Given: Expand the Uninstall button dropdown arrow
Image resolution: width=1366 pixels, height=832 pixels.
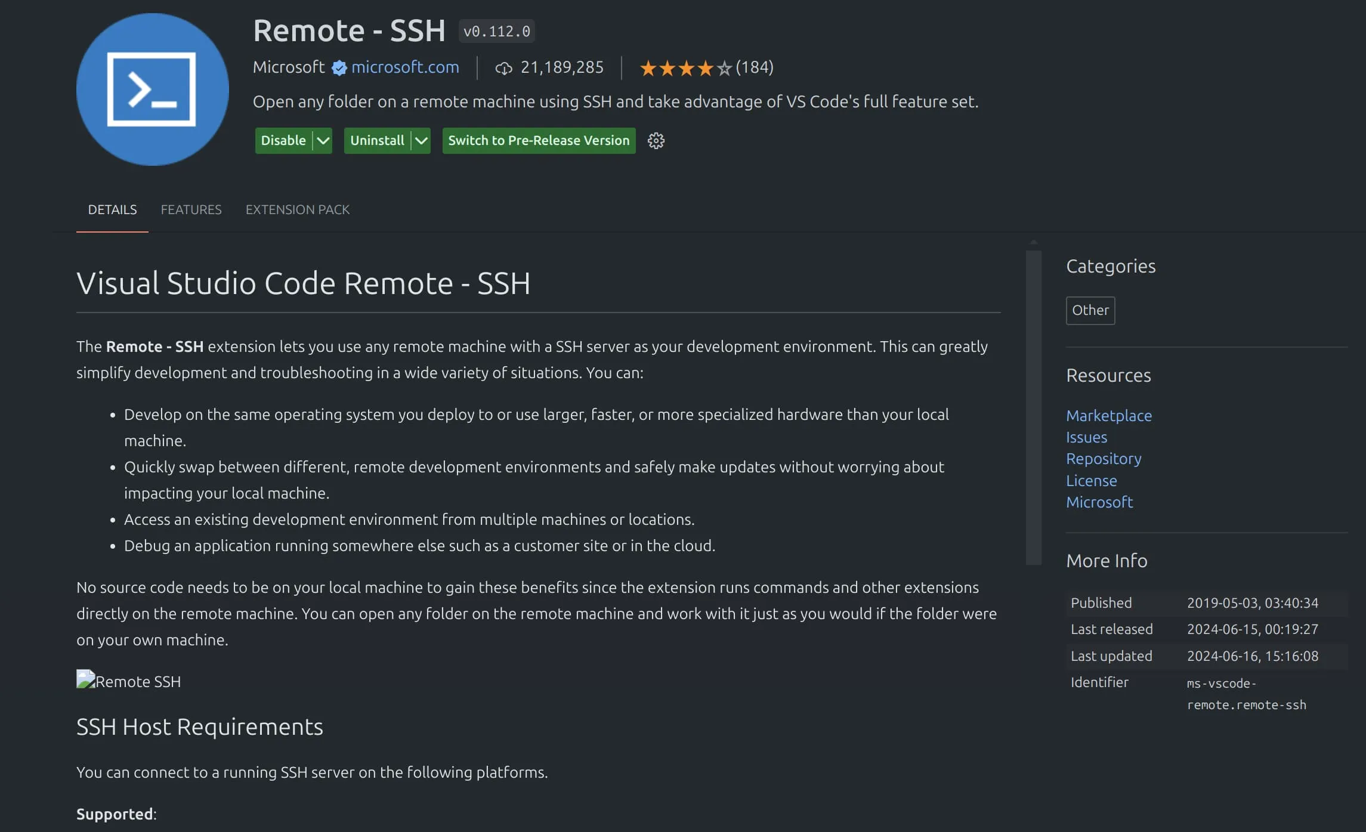Looking at the screenshot, I should click(421, 141).
